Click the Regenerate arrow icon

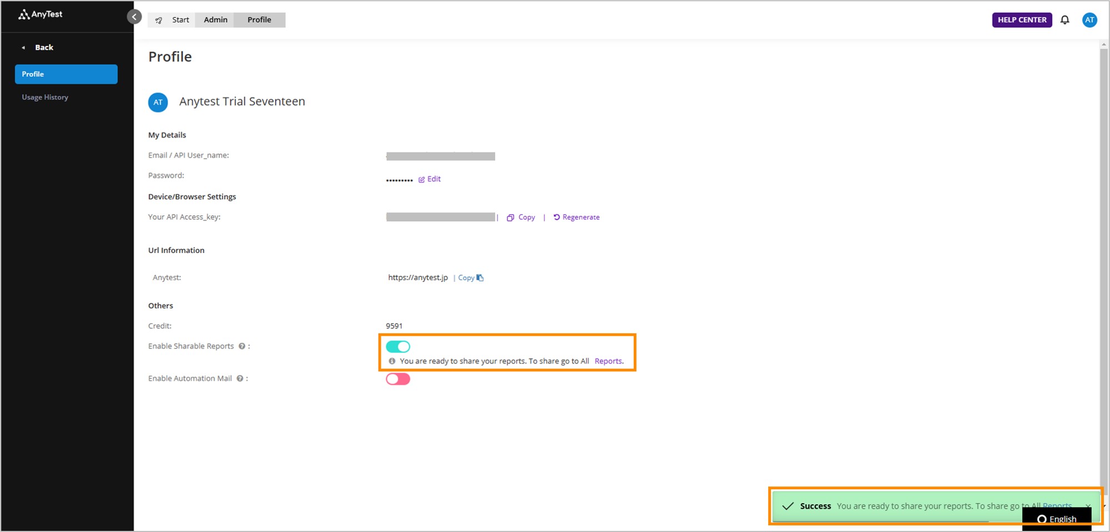pyautogui.click(x=557, y=217)
